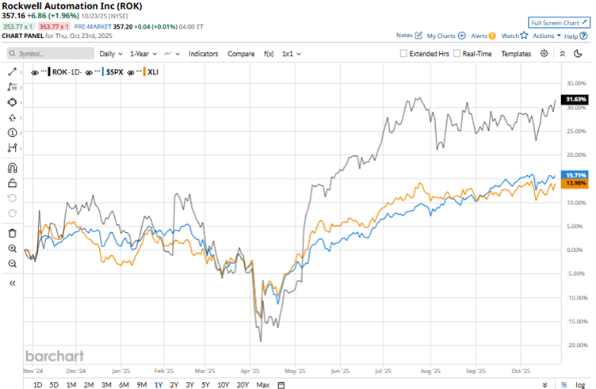Enable Extended Hrs checkbox
Screen dimensions: 596x389
coord(403,54)
